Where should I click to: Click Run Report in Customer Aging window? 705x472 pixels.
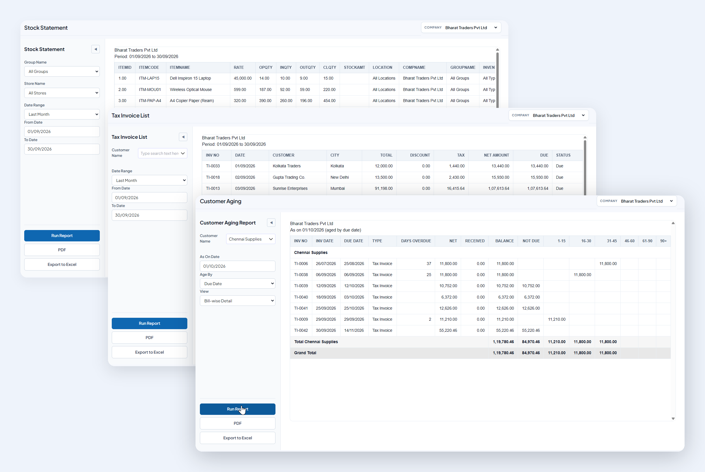click(238, 409)
